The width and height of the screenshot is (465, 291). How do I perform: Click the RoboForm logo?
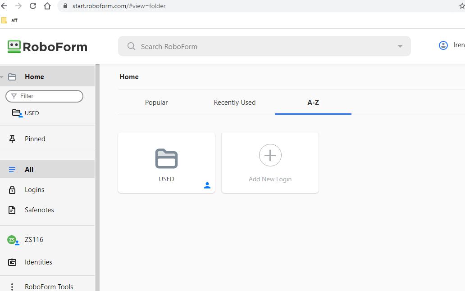[47, 47]
